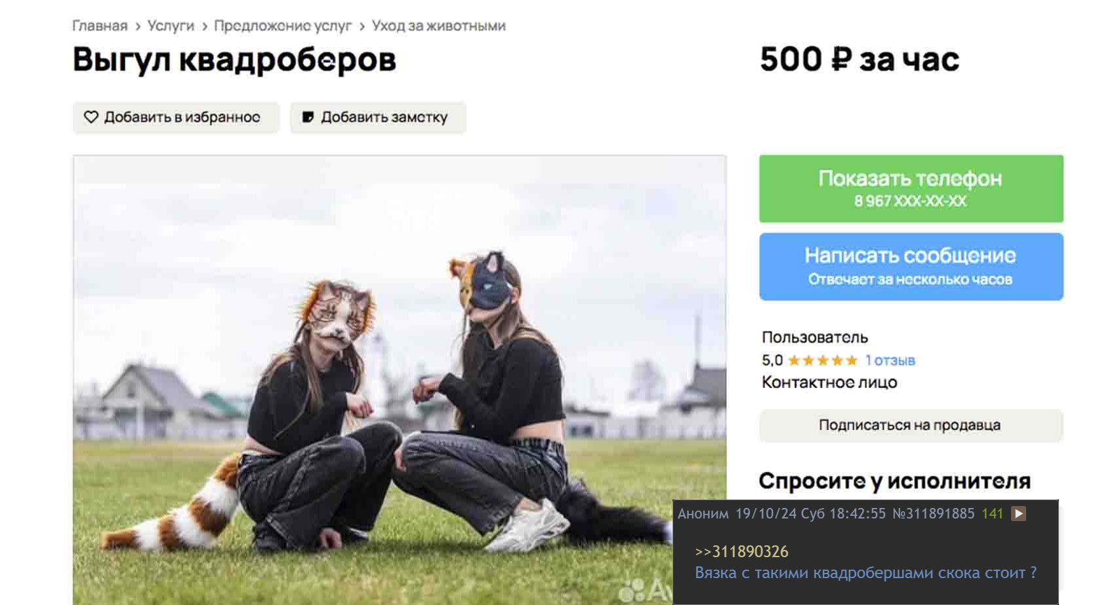Click the chevron after Главная in breadcrumbs
Screen dimensions: 1118x605
pos(138,26)
